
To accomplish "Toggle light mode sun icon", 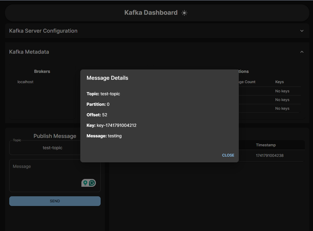I will click(184, 13).
